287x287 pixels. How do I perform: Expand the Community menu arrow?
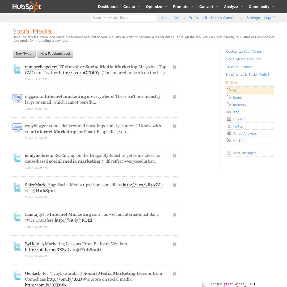click(273, 7)
